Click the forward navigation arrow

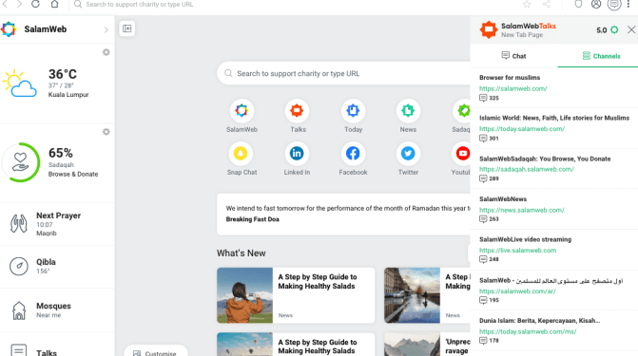point(20,4)
